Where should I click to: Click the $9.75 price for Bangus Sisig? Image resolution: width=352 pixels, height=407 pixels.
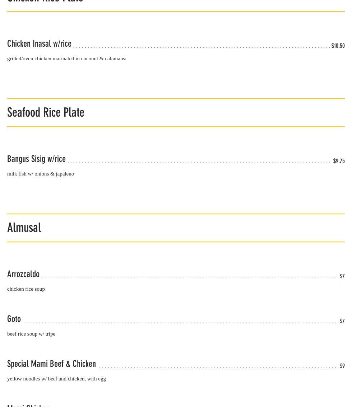338,161
